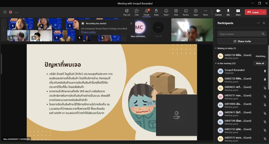Select guest 64059112 participant name
The image size is (269, 144).
(238, 137)
